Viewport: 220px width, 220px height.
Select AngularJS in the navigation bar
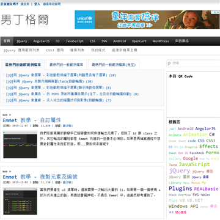click(42, 41)
